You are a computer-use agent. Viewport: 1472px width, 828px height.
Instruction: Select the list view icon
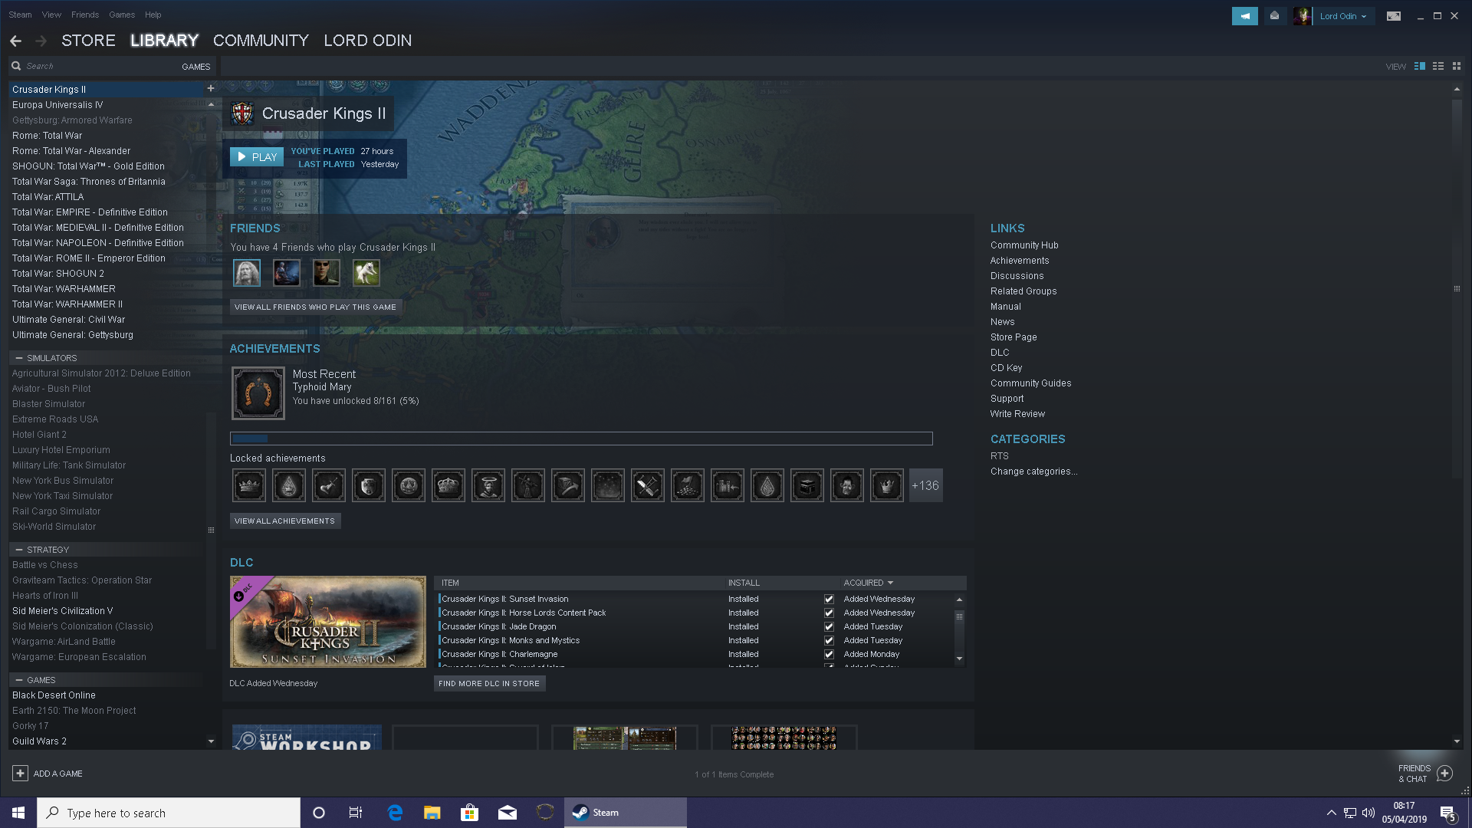click(1438, 67)
